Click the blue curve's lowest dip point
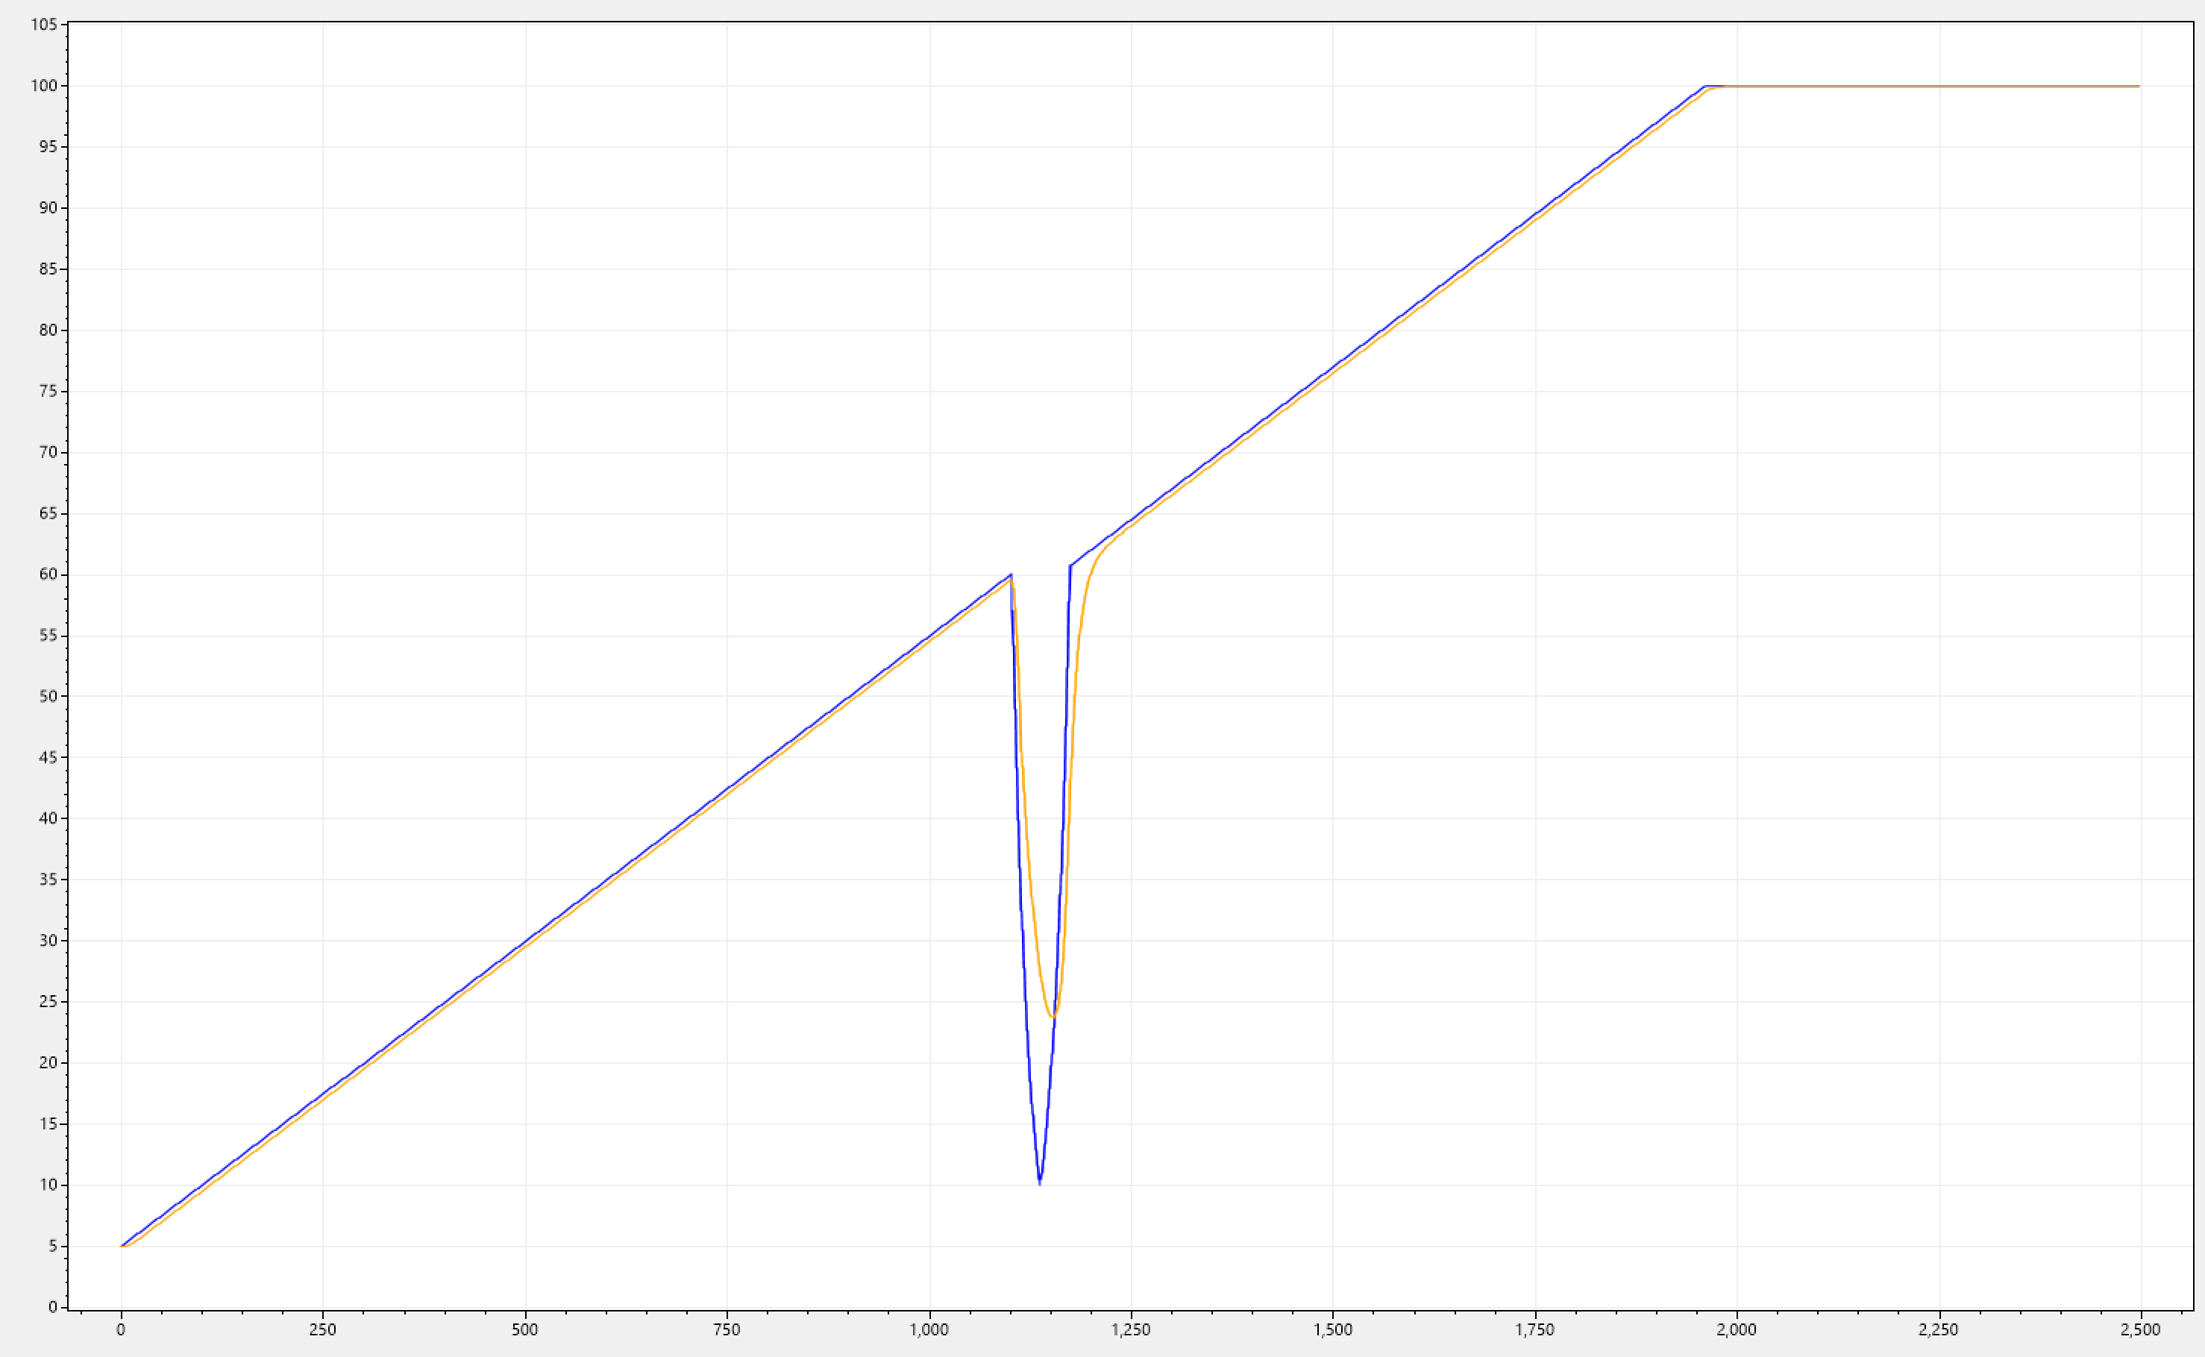The width and height of the screenshot is (2205, 1357). coord(1039,1184)
